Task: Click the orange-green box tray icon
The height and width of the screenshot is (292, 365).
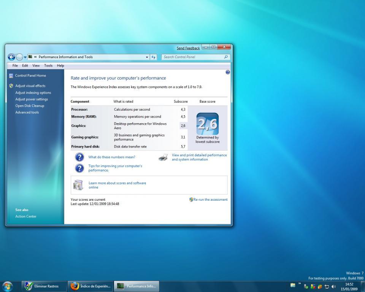Action: click(320, 287)
